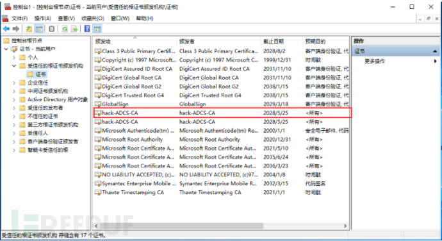Open the 查看(V) menu
The width and height of the screenshot is (442, 241).
pyautogui.click(x=66, y=19)
